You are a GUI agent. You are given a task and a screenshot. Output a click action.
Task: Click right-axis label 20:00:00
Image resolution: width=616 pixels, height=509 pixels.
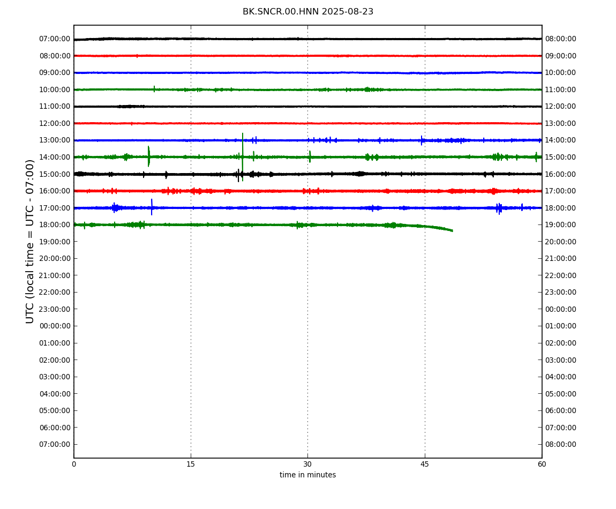pyautogui.click(x=561, y=242)
